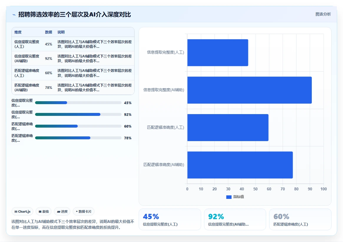Image resolution: width=343 pixels, height=242 pixels.
Task: Click the heading 招聘筛选效率的三个层次及AI介入深度对比
Action: (x=74, y=14)
